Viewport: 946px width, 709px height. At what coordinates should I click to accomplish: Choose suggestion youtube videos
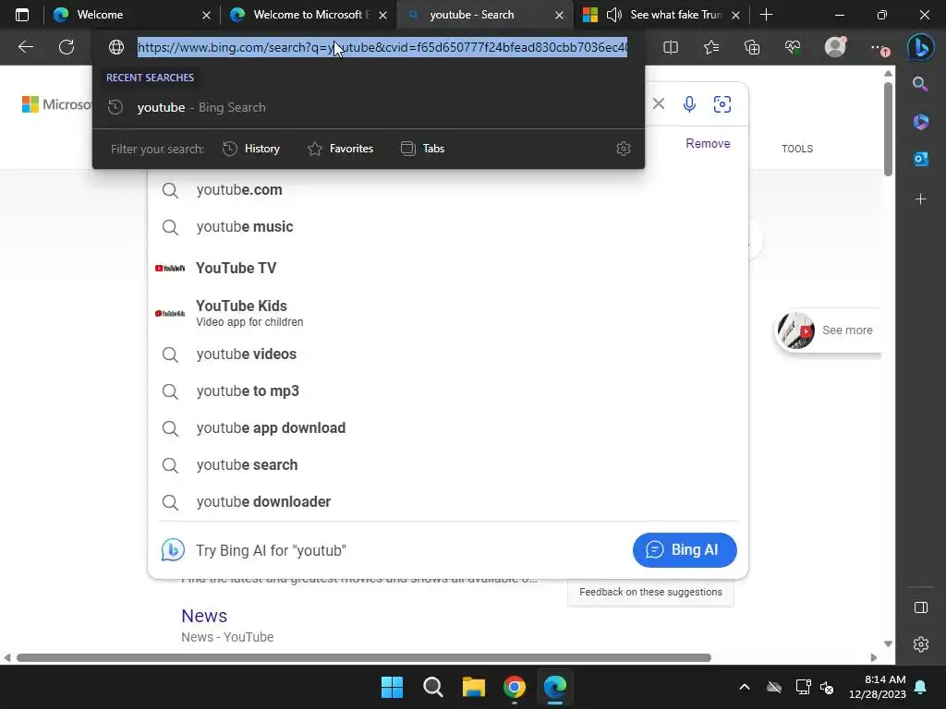[x=448, y=354]
